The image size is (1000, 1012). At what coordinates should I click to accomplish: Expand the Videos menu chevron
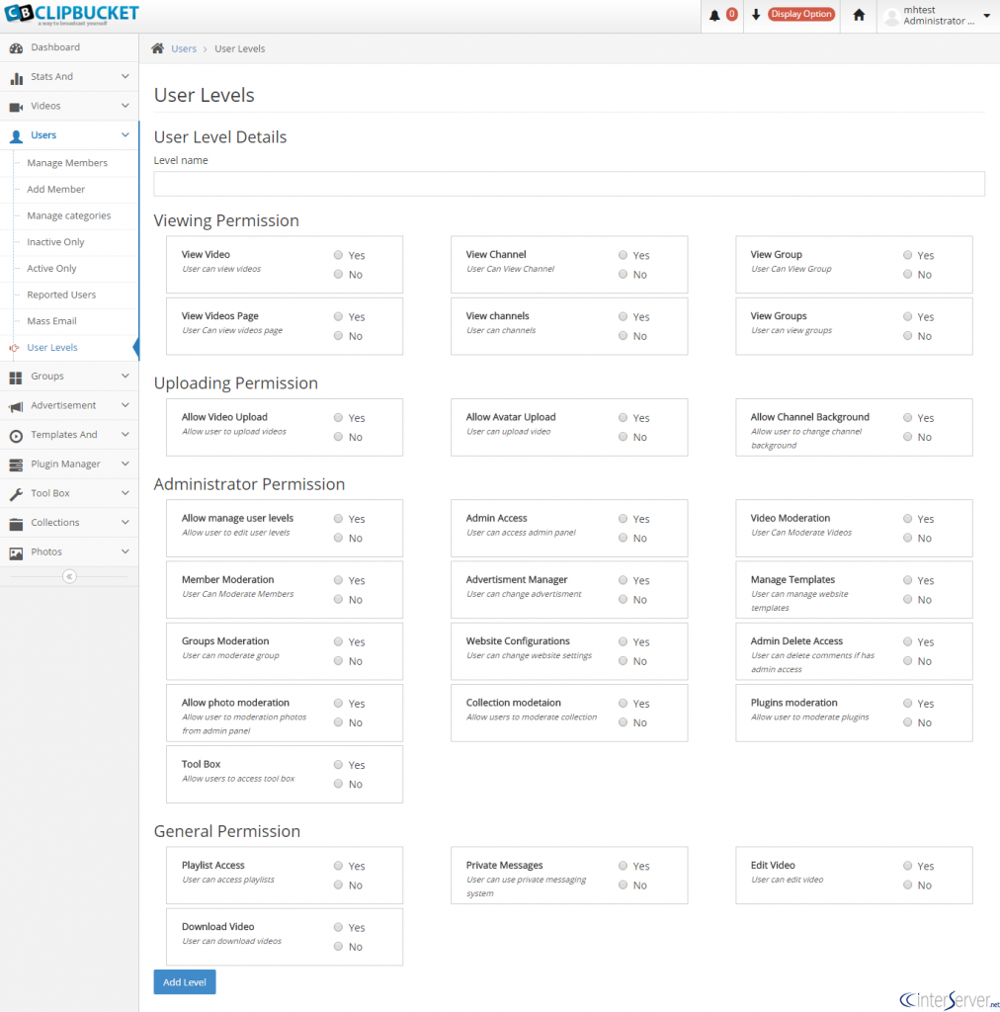[x=125, y=105]
